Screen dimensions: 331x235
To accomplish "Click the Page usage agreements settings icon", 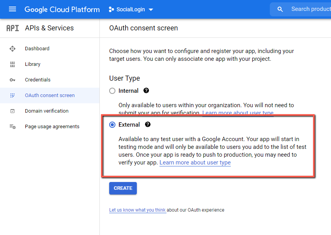I will [12, 127].
